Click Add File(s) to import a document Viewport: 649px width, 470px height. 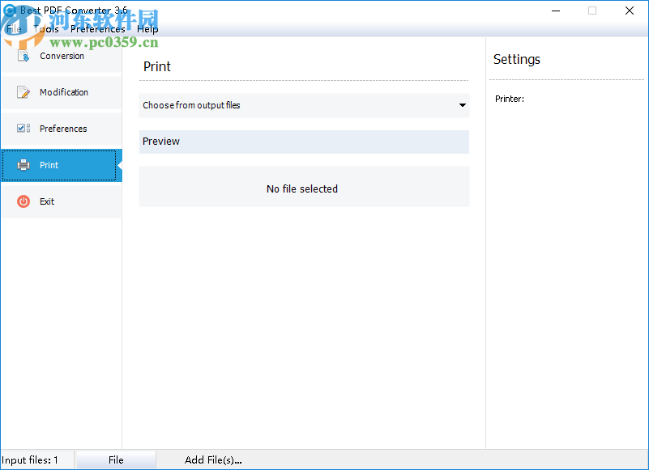[213, 459]
